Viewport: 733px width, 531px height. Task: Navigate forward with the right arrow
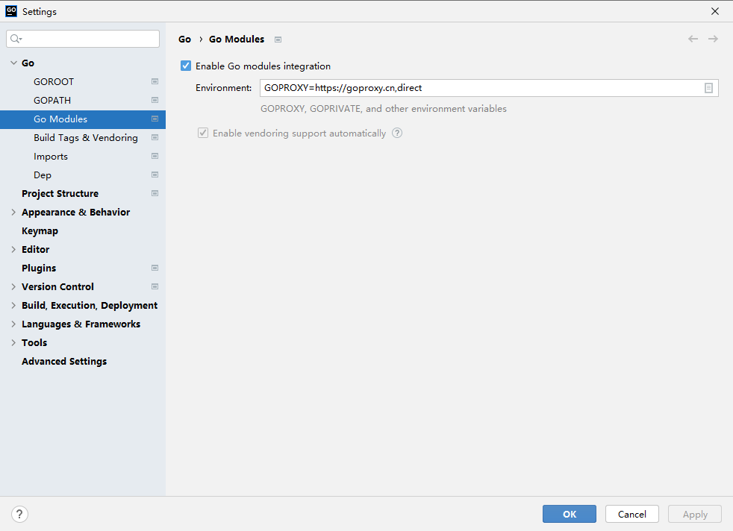[713, 39]
